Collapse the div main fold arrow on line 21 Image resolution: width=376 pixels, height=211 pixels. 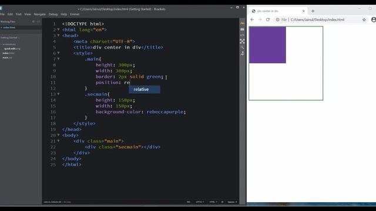58,141
